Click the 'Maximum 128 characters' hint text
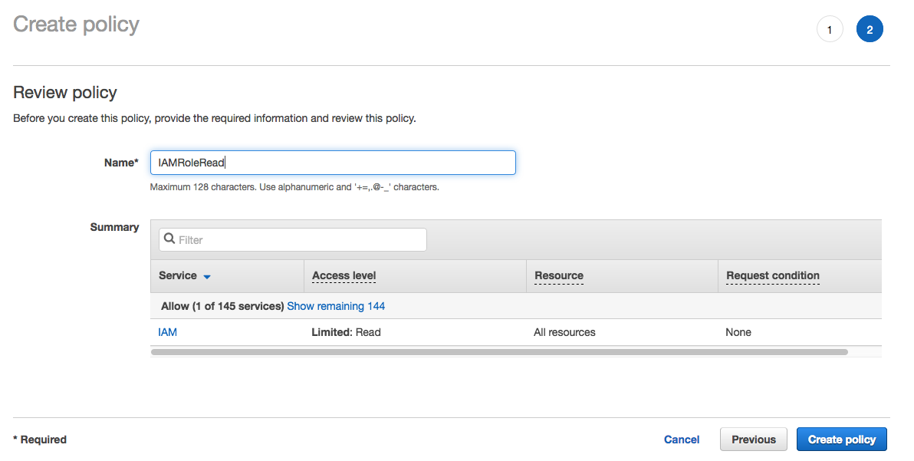This screenshot has width=914, height=461. click(294, 187)
